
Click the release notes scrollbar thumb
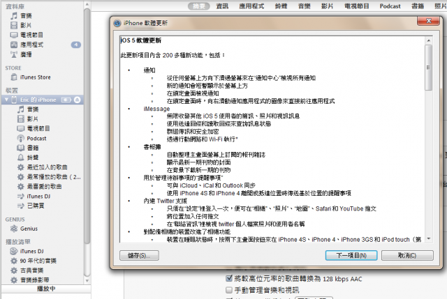coord(428,68)
